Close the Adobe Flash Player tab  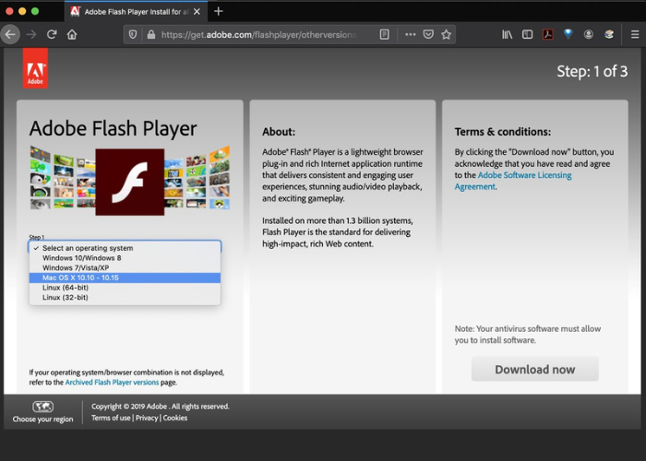point(197,11)
